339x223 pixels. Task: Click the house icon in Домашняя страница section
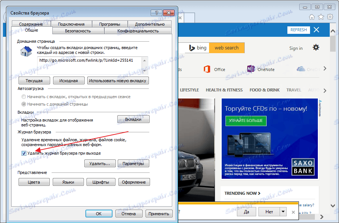coord(26,51)
